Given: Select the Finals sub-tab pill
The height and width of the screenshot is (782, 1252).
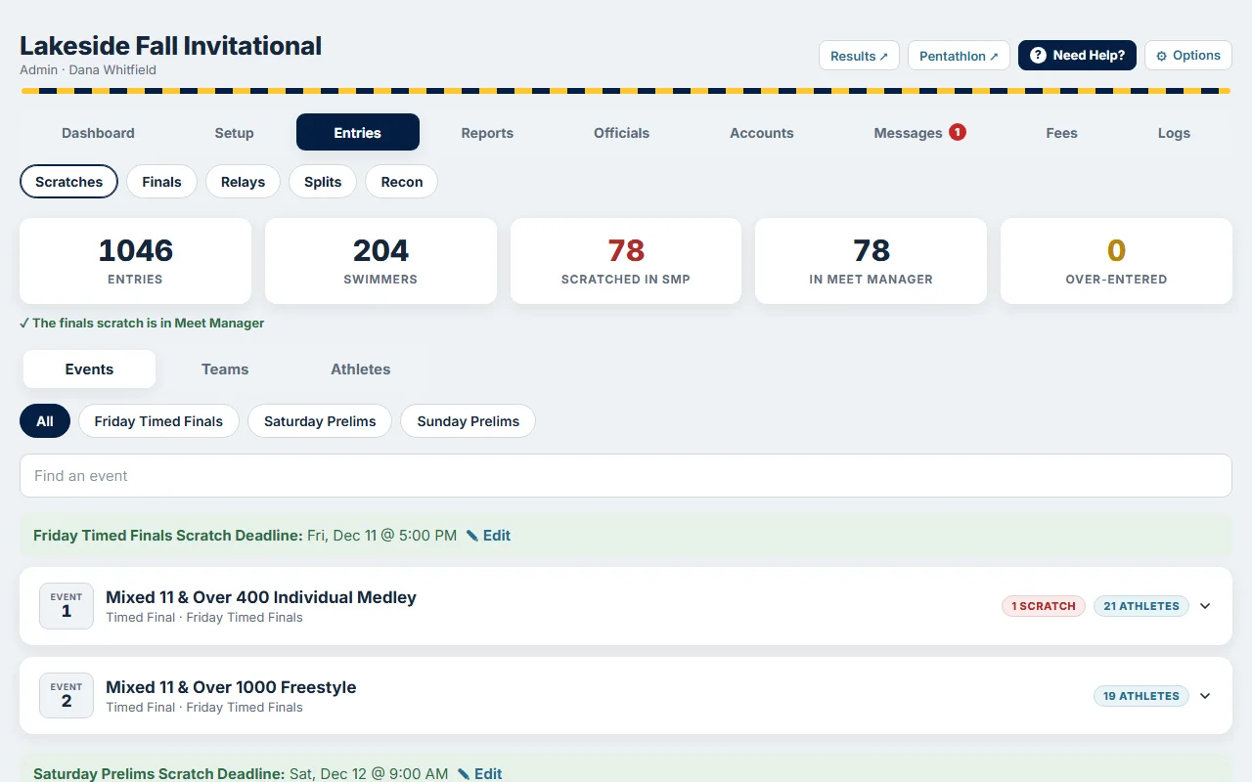Looking at the screenshot, I should tap(161, 182).
